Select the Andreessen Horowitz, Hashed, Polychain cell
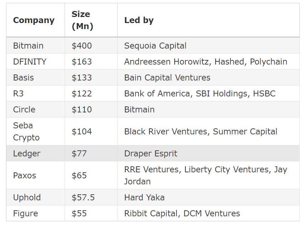Screen dimensions: 305x228 click(x=206, y=62)
